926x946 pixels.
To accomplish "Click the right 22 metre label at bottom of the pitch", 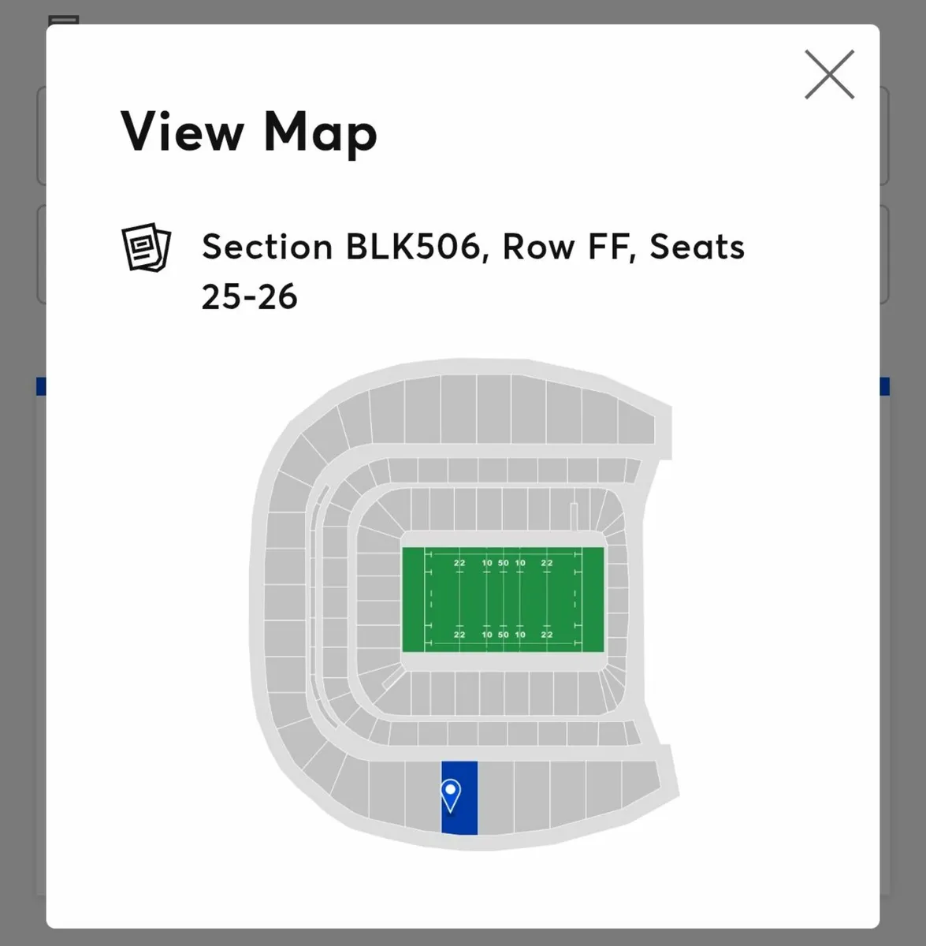I will pyautogui.click(x=546, y=634).
